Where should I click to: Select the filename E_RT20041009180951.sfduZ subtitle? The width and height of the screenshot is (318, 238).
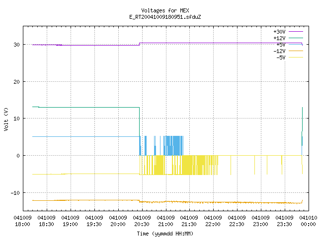165,17
